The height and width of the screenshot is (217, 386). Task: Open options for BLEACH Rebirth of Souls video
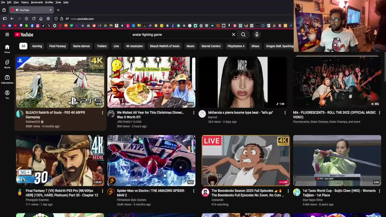pyautogui.click(x=102, y=113)
